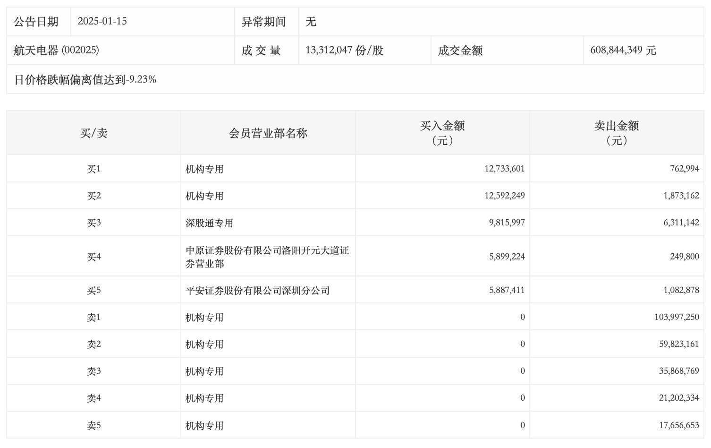Viewport: 711px width, 448px height.
Task: Click the 会员营业部名称 column header
Action: pos(268,133)
